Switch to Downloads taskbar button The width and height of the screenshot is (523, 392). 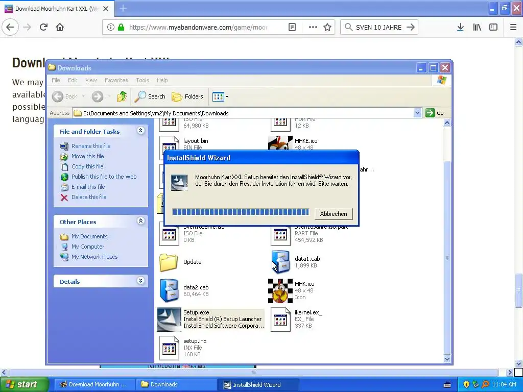(x=176, y=384)
